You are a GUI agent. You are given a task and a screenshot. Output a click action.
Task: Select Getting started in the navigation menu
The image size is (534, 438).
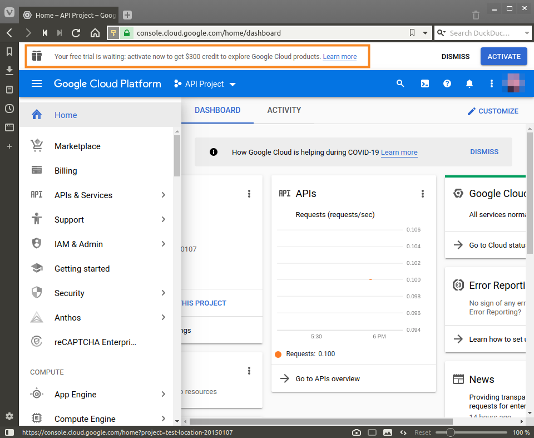pyautogui.click(x=96, y=269)
